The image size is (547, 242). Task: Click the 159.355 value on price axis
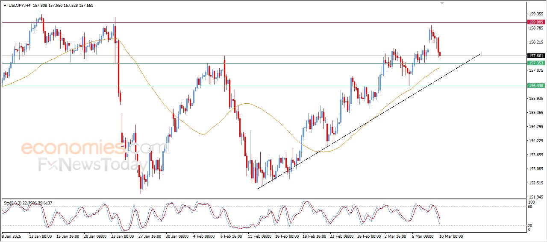[x=536, y=14]
